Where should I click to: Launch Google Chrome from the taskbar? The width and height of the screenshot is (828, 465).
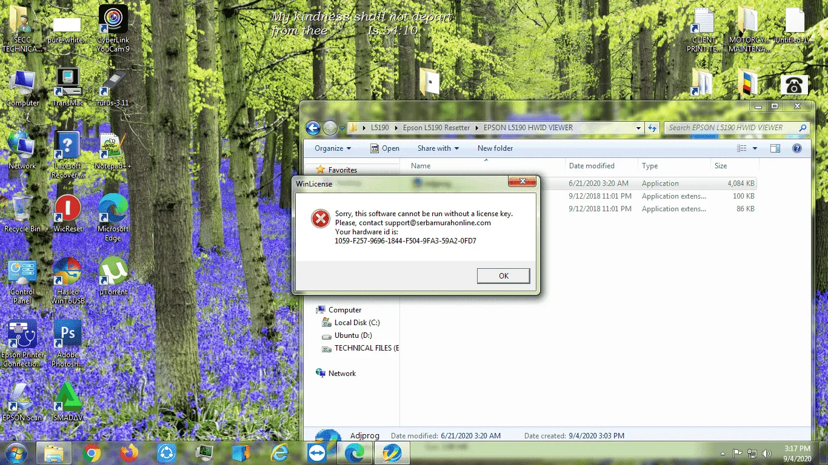coord(92,453)
